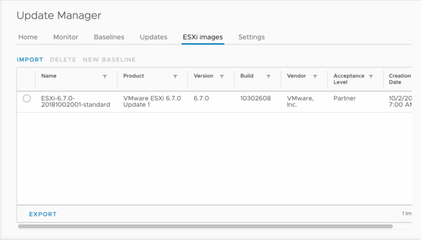Click the EXPORT link
The image size is (421, 240).
point(43,214)
